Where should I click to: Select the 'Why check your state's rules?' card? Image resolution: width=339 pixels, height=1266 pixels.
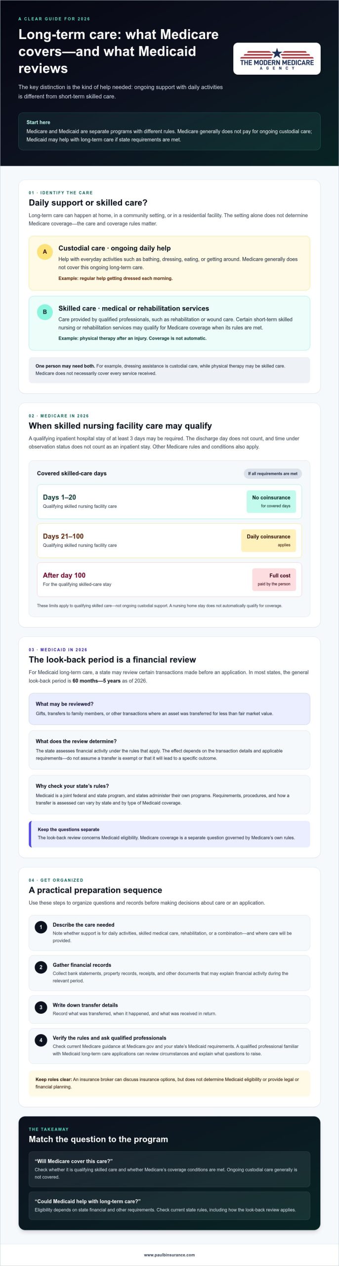[169, 794]
